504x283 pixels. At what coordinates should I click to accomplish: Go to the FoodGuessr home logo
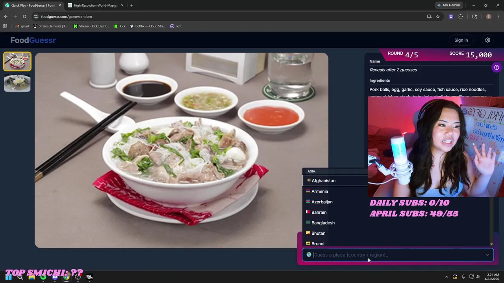coord(33,40)
